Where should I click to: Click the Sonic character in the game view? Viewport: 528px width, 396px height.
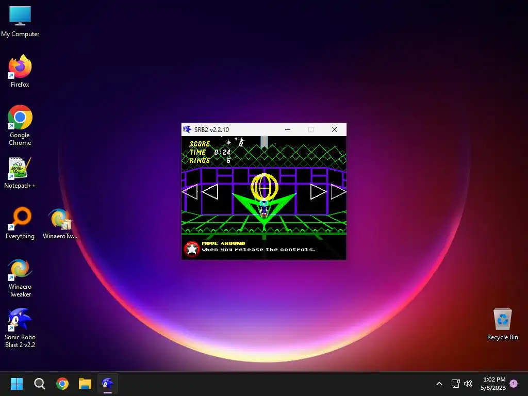tap(264, 209)
